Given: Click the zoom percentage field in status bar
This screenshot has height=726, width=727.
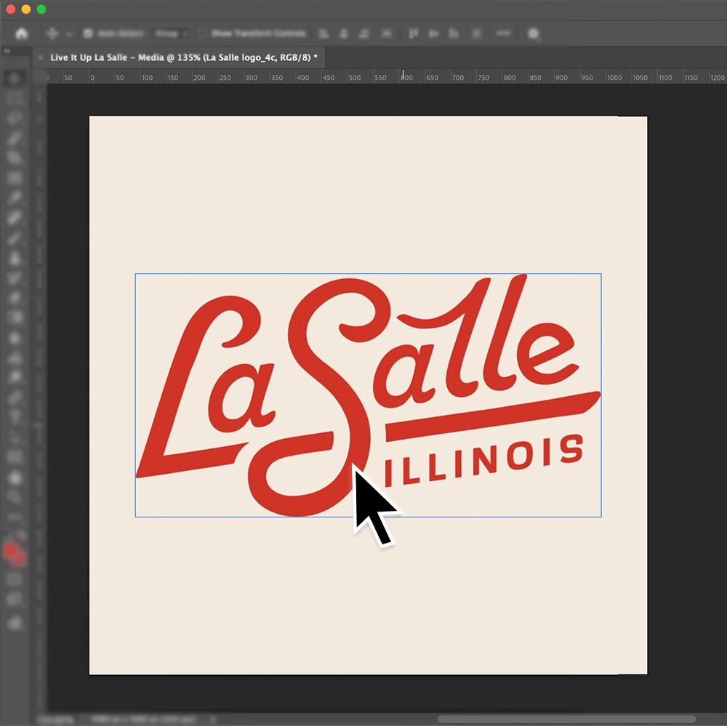Looking at the screenshot, I should (56, 719).
